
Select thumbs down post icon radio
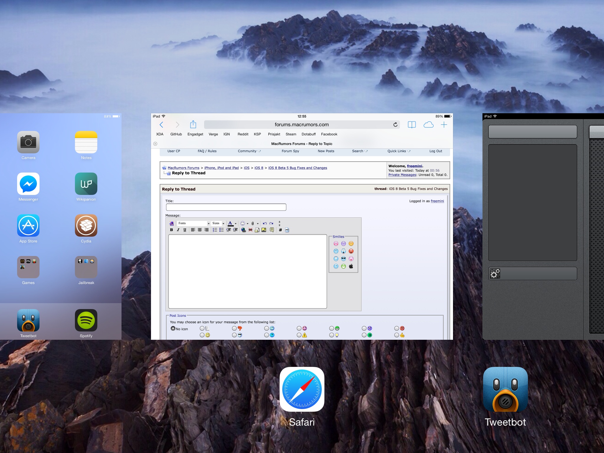(x=234, y=328)
